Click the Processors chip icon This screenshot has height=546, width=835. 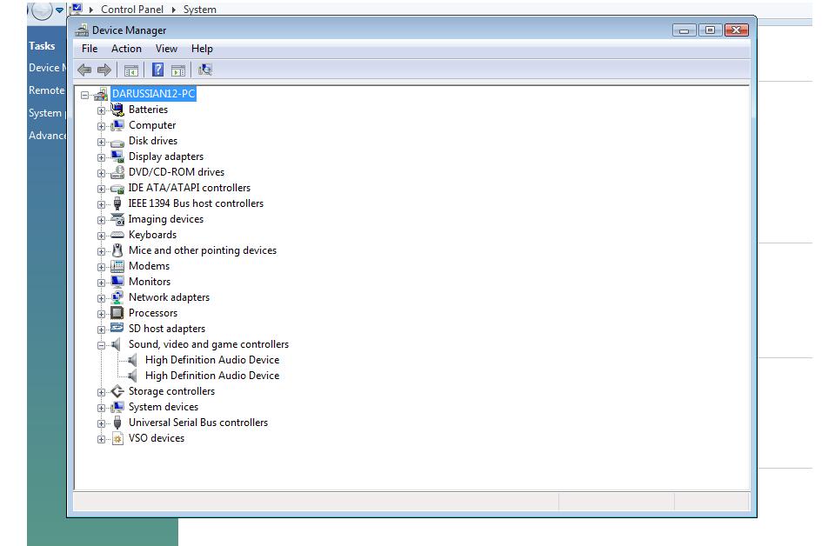117,313
